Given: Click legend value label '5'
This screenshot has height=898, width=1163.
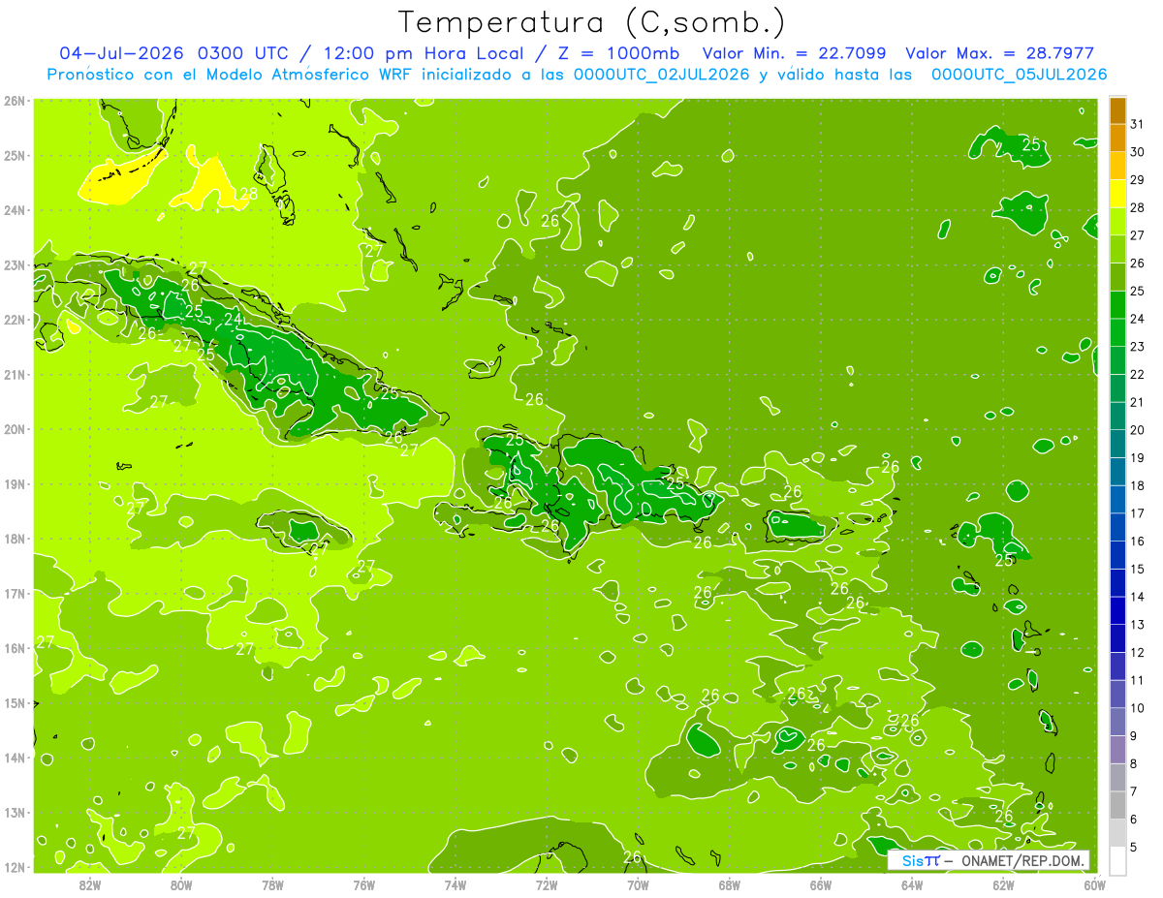Looking at the screenshot, I should point(1133,847).
